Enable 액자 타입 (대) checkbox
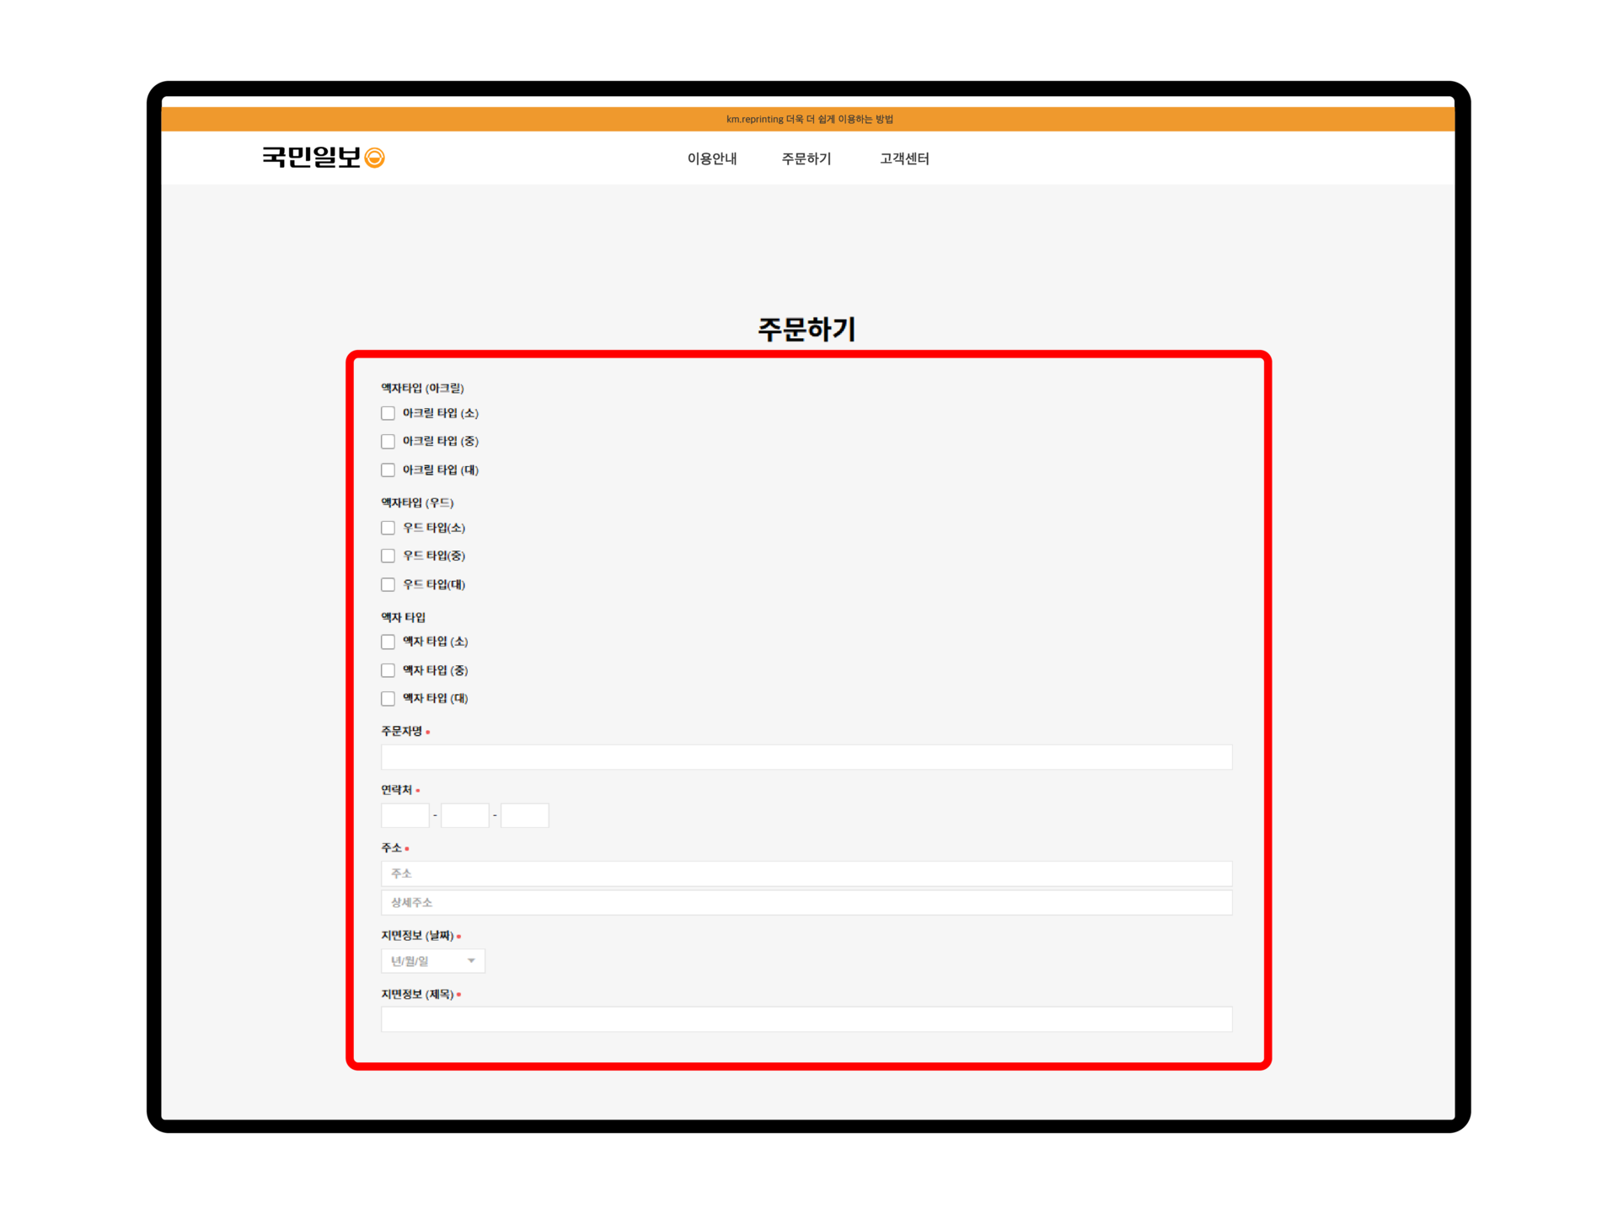The width and height of the screenshot is (1618, 1214). (388, 699)
